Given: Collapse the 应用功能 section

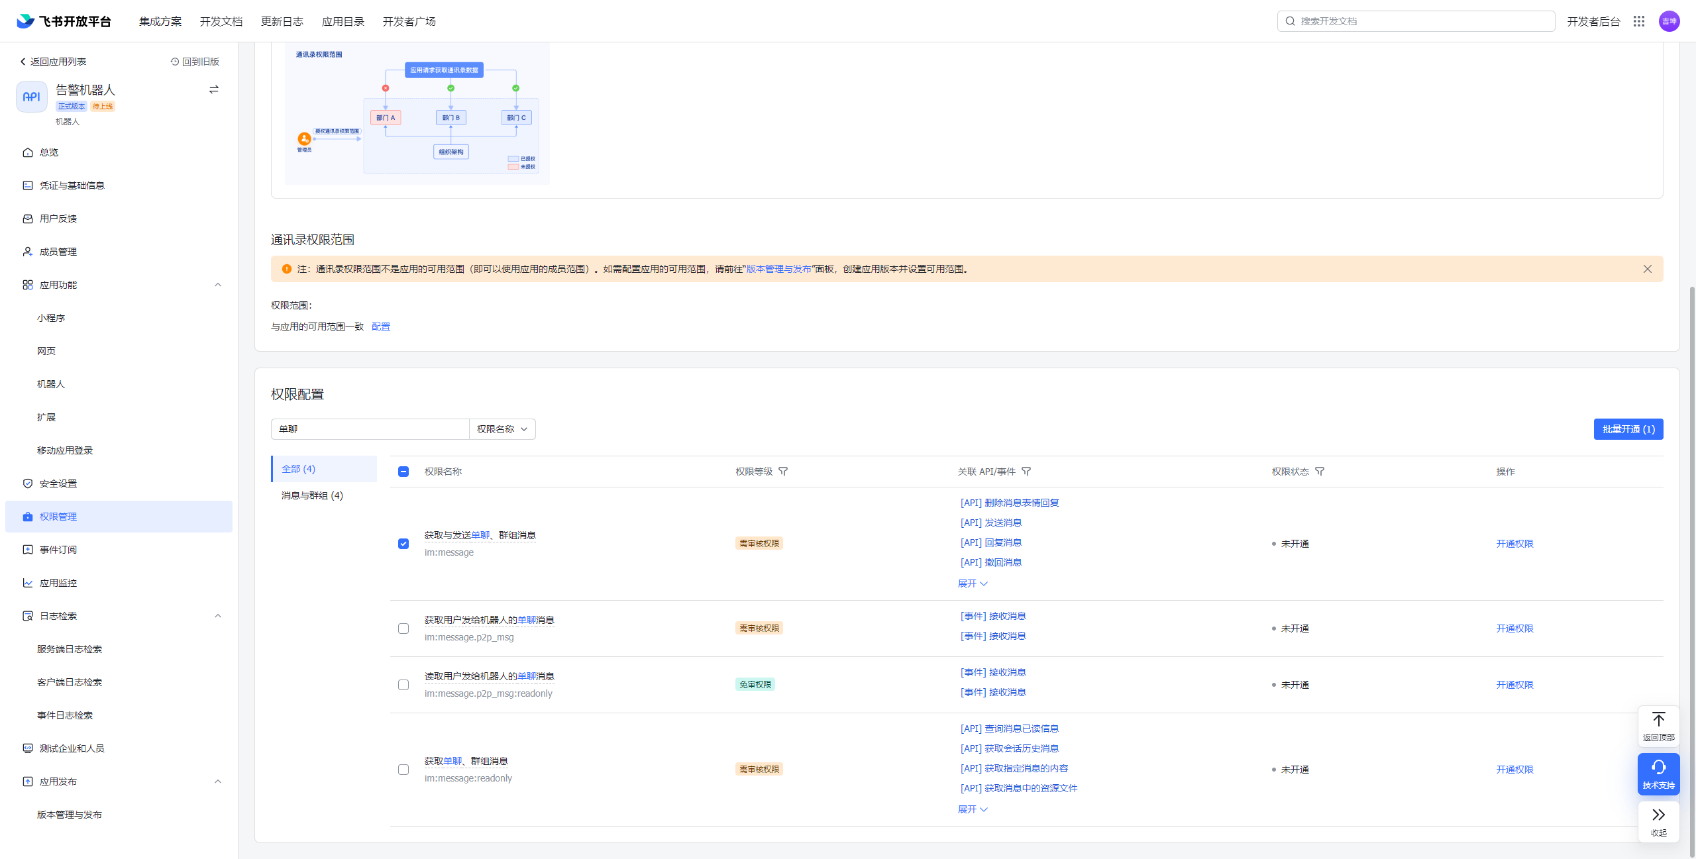Looking at the screenshot, I should pos(218,285).
